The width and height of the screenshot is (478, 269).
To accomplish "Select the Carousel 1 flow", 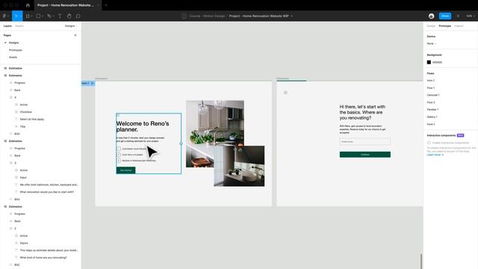I will click(x=433, y=95).
